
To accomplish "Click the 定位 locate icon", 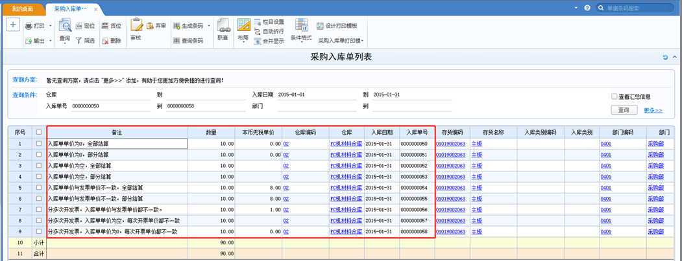I will pos(79,26).
